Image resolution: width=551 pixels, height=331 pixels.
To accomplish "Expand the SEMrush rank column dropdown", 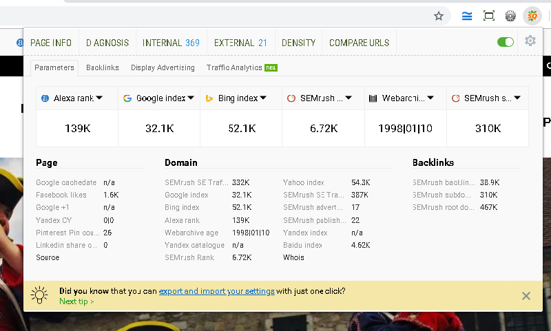I will tap(349, 98).
